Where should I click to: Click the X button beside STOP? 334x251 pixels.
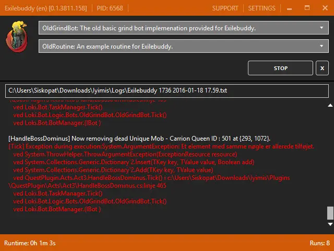pyautogui.click(x=322, y=68)
